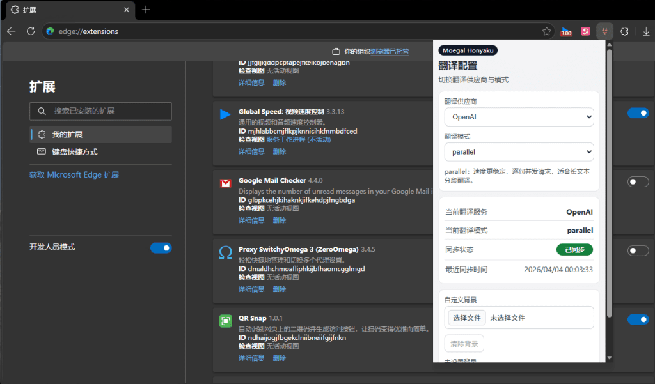This screenshot has width=655, height=384.
Task: Click the 选择文件 button
Action: point(466,318)
